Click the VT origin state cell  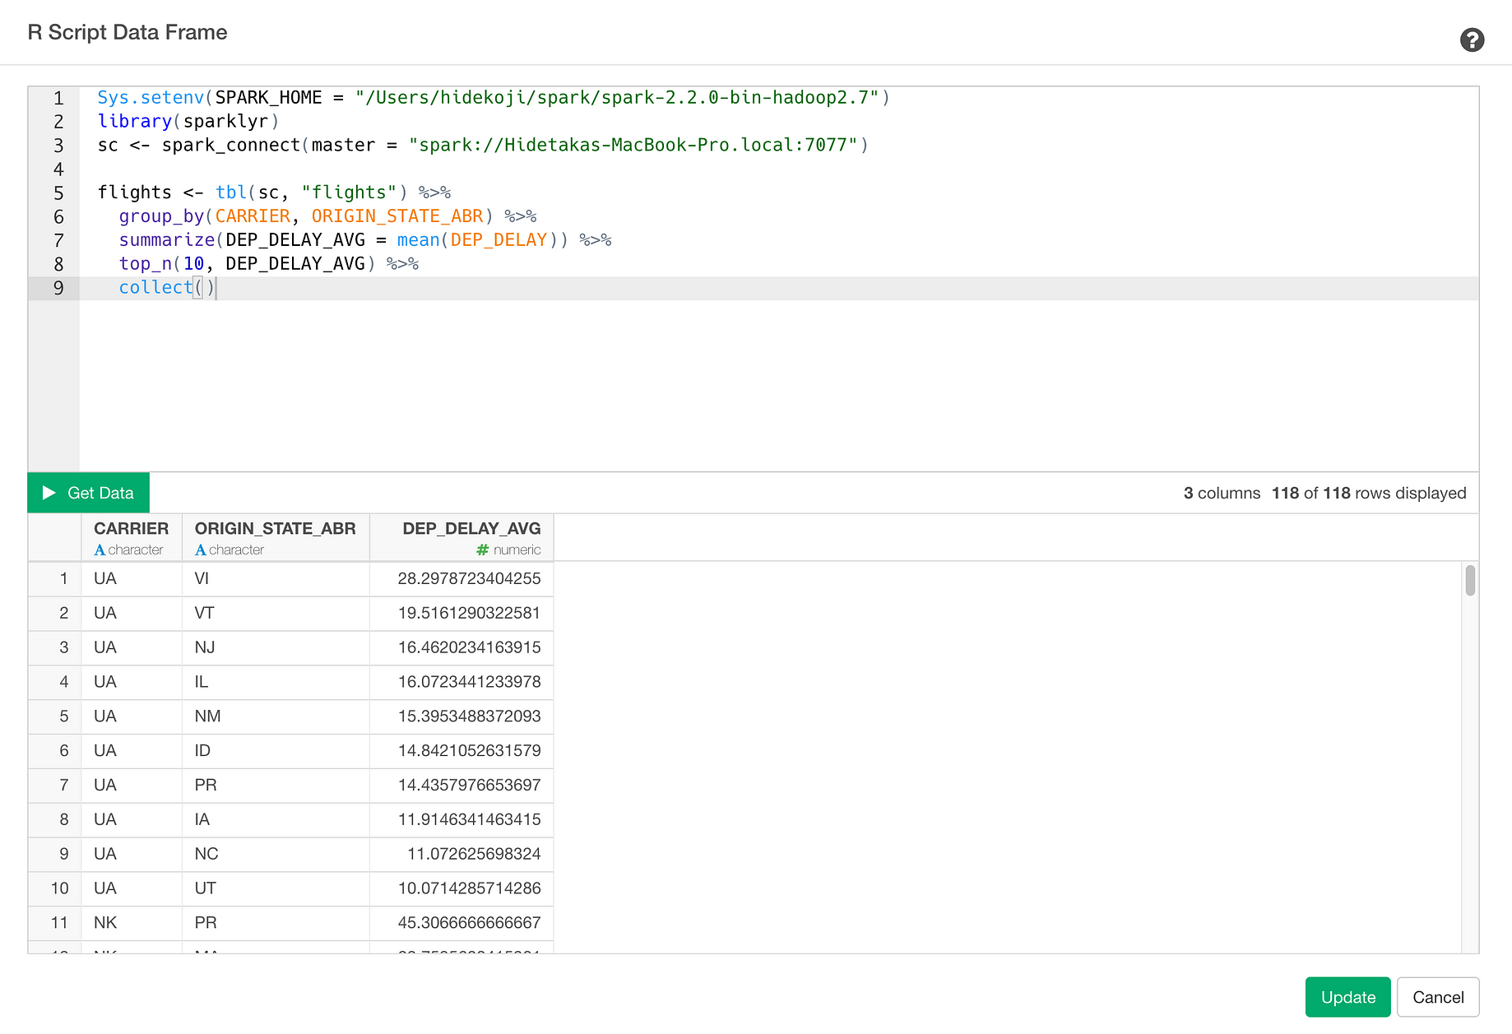276,614
